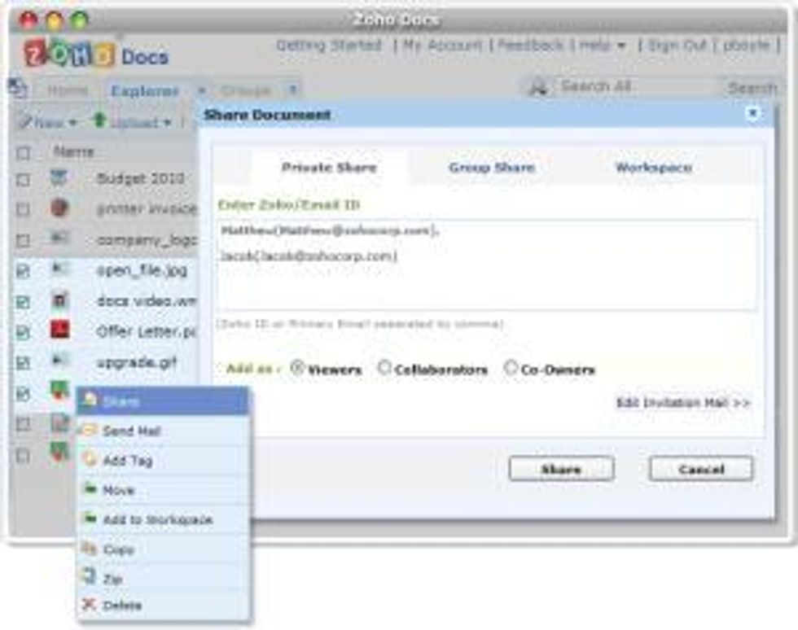Click the Zoho/Email ID text field
Screen dimensions: 798x630
485,265
